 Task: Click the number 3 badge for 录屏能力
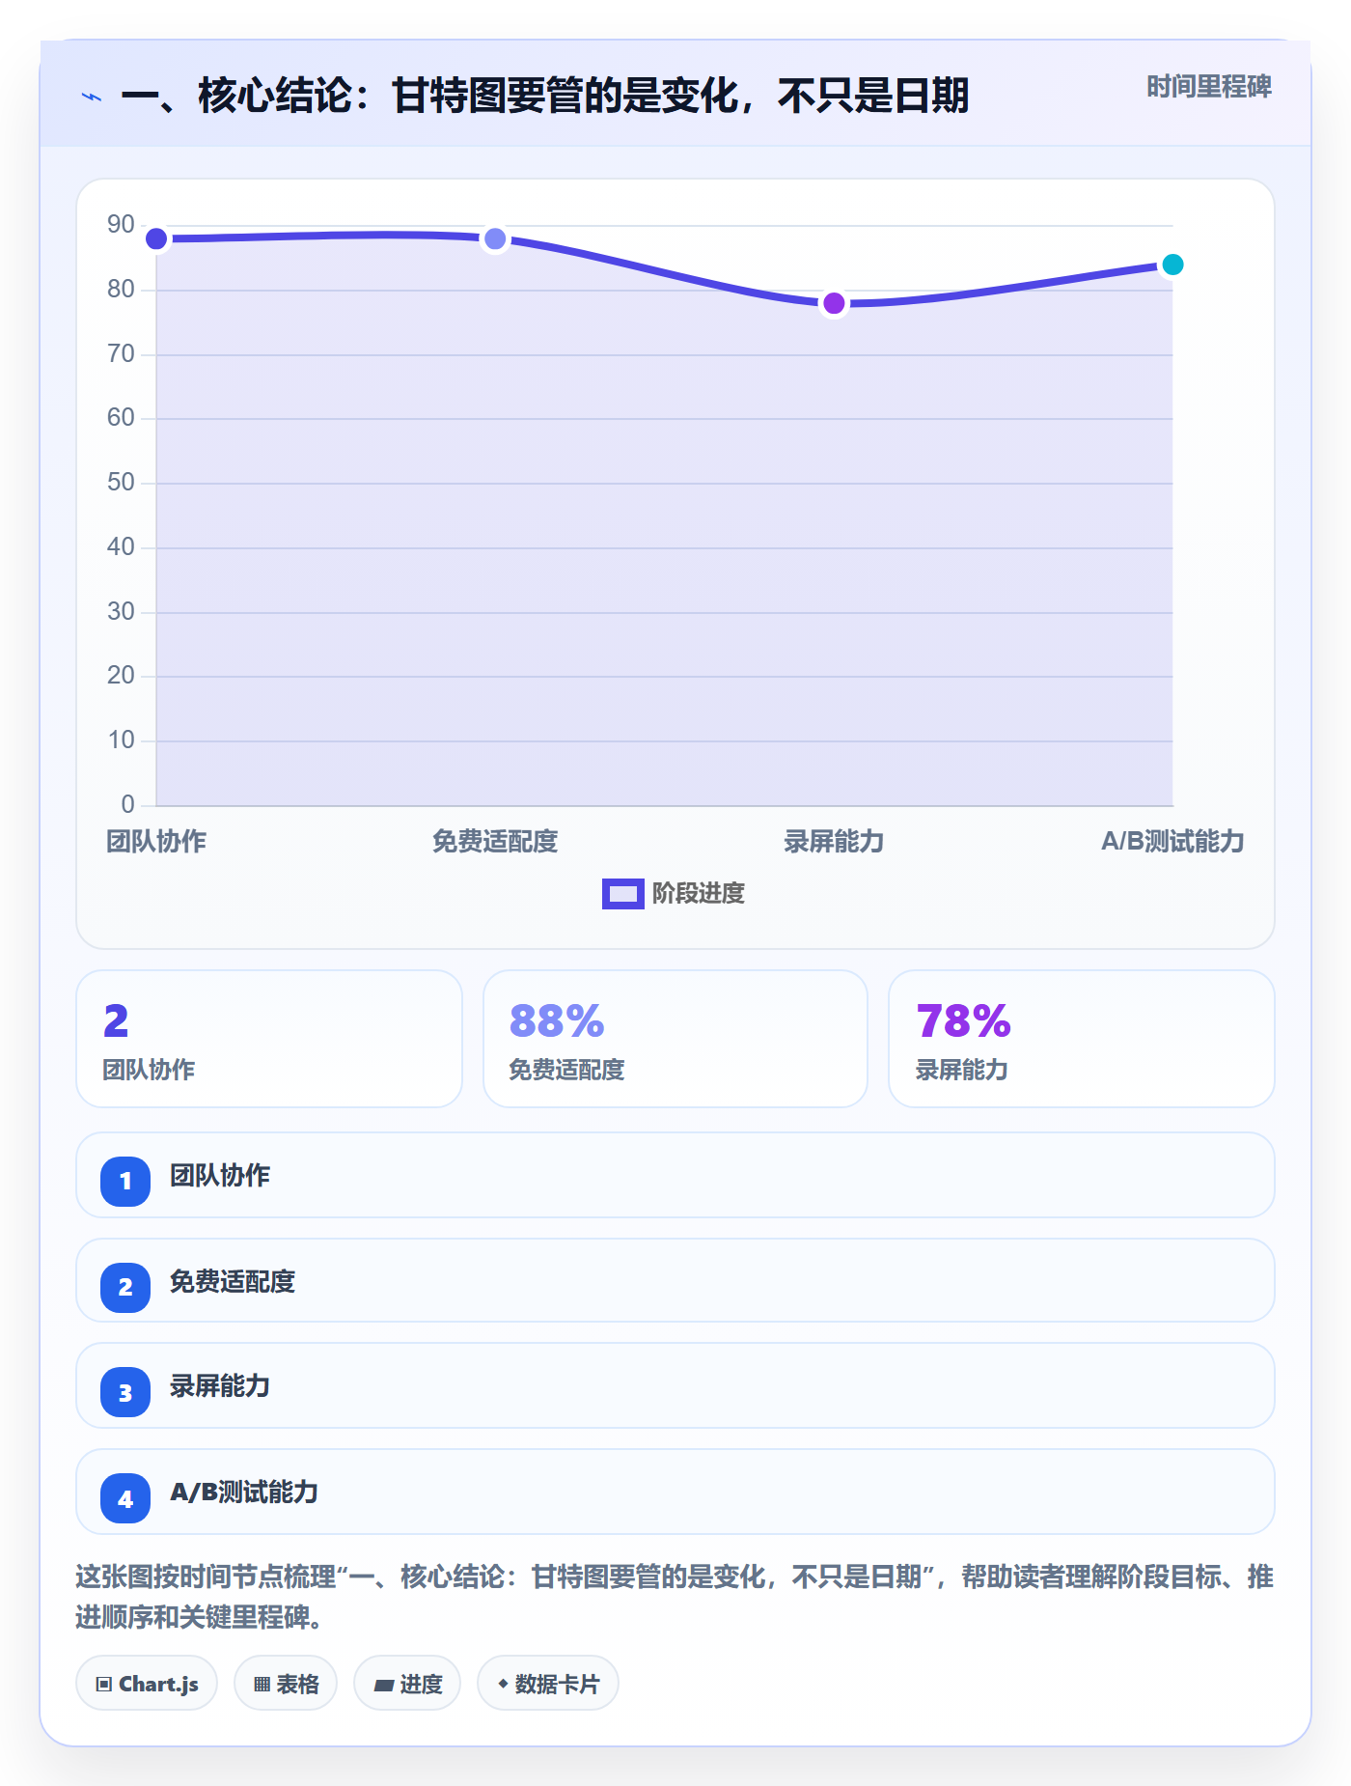pos(125,1392)
